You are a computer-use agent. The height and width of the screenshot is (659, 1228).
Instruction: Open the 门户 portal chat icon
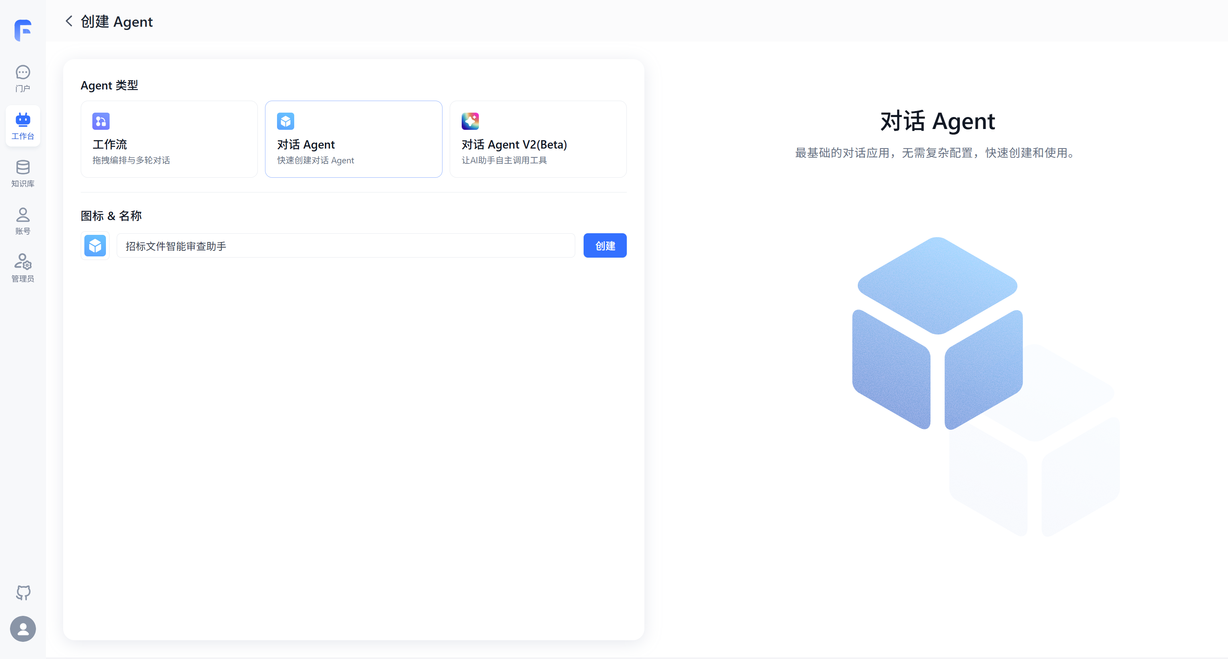pos(23,72)
